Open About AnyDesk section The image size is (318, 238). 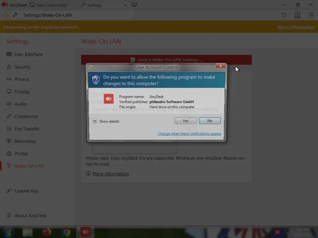(x=30, y=216)
